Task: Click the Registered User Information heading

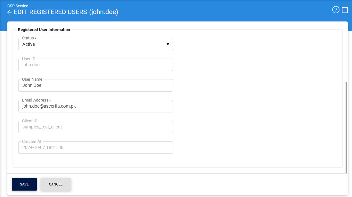Action: point(44,30)
